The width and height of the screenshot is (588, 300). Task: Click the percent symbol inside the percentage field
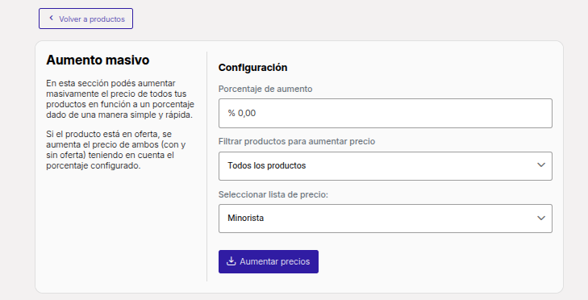click(231, 113)
